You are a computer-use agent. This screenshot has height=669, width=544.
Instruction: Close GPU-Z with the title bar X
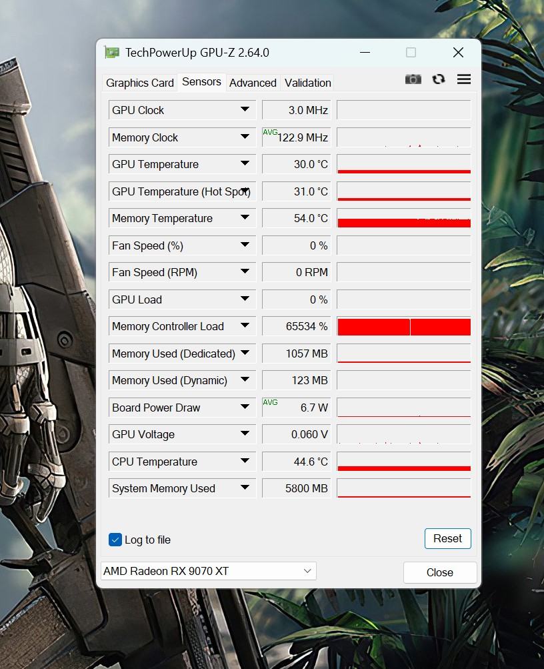[458, 53]
